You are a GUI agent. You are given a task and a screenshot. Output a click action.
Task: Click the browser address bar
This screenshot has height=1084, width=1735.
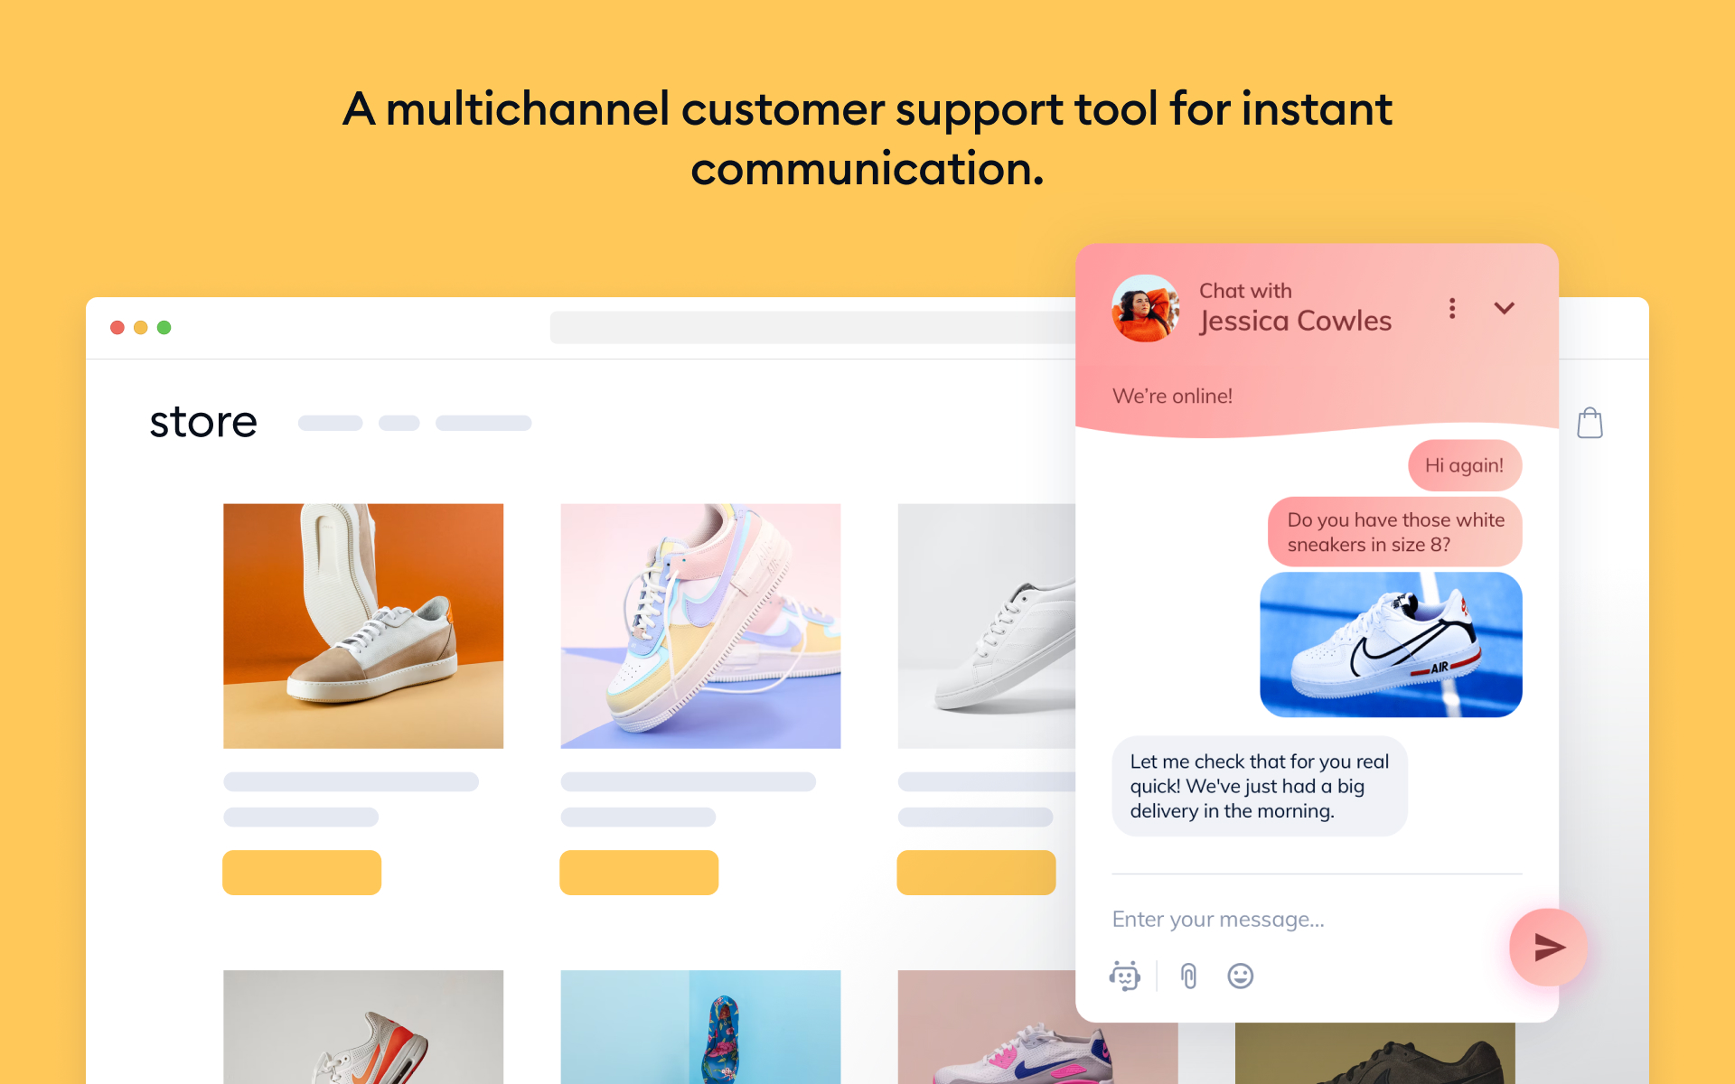point(812,327)
